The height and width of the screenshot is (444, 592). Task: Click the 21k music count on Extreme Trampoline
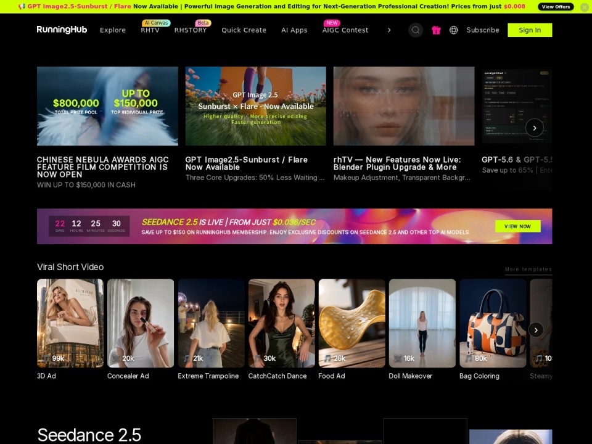193,358
